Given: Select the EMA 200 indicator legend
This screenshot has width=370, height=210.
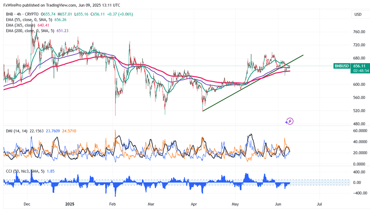Looking at the screenshot, I should [x=30, y=31].
